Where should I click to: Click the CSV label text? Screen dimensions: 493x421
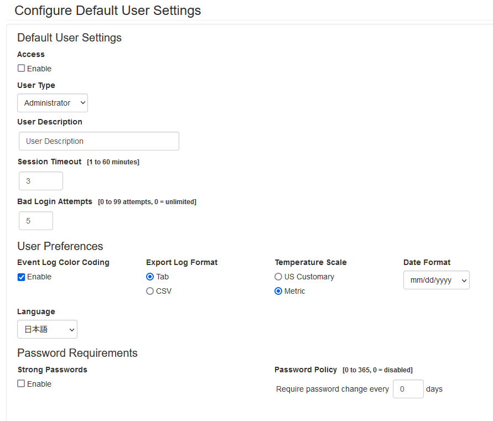pos(164,291)
